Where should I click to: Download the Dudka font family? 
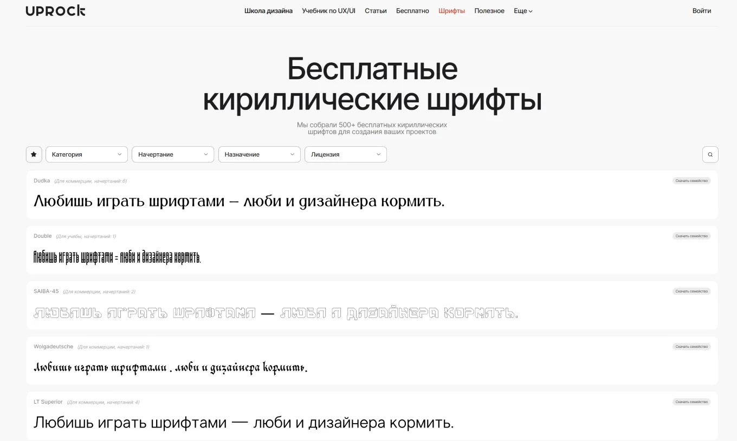[691, 181]
